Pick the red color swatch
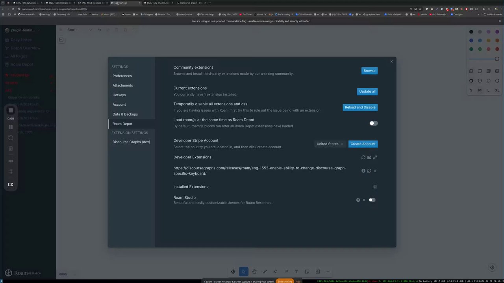Image resolution: width=504 pixels, height=283 pixels. tap(497, 49)
